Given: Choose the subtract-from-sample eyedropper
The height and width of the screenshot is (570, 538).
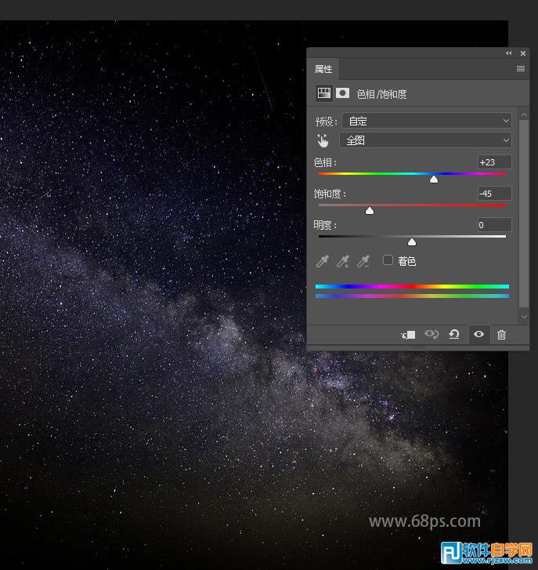Looking at the screenshot, I should coord(363,261).
